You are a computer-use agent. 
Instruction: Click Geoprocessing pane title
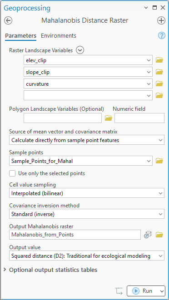click(27, 8)
